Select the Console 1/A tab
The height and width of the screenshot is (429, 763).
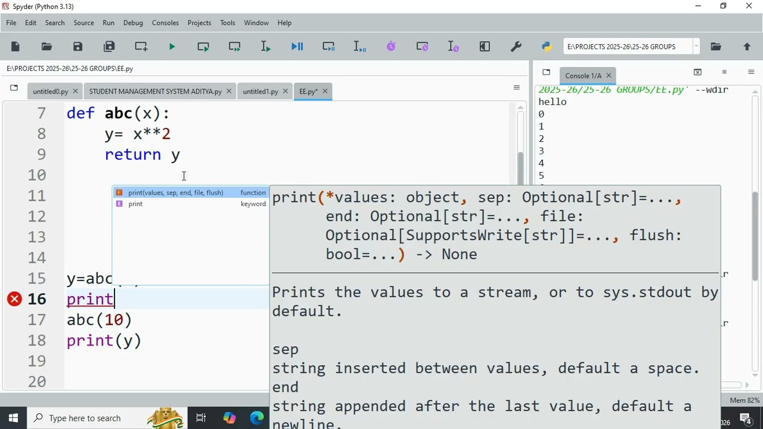(x=583, y=76)
